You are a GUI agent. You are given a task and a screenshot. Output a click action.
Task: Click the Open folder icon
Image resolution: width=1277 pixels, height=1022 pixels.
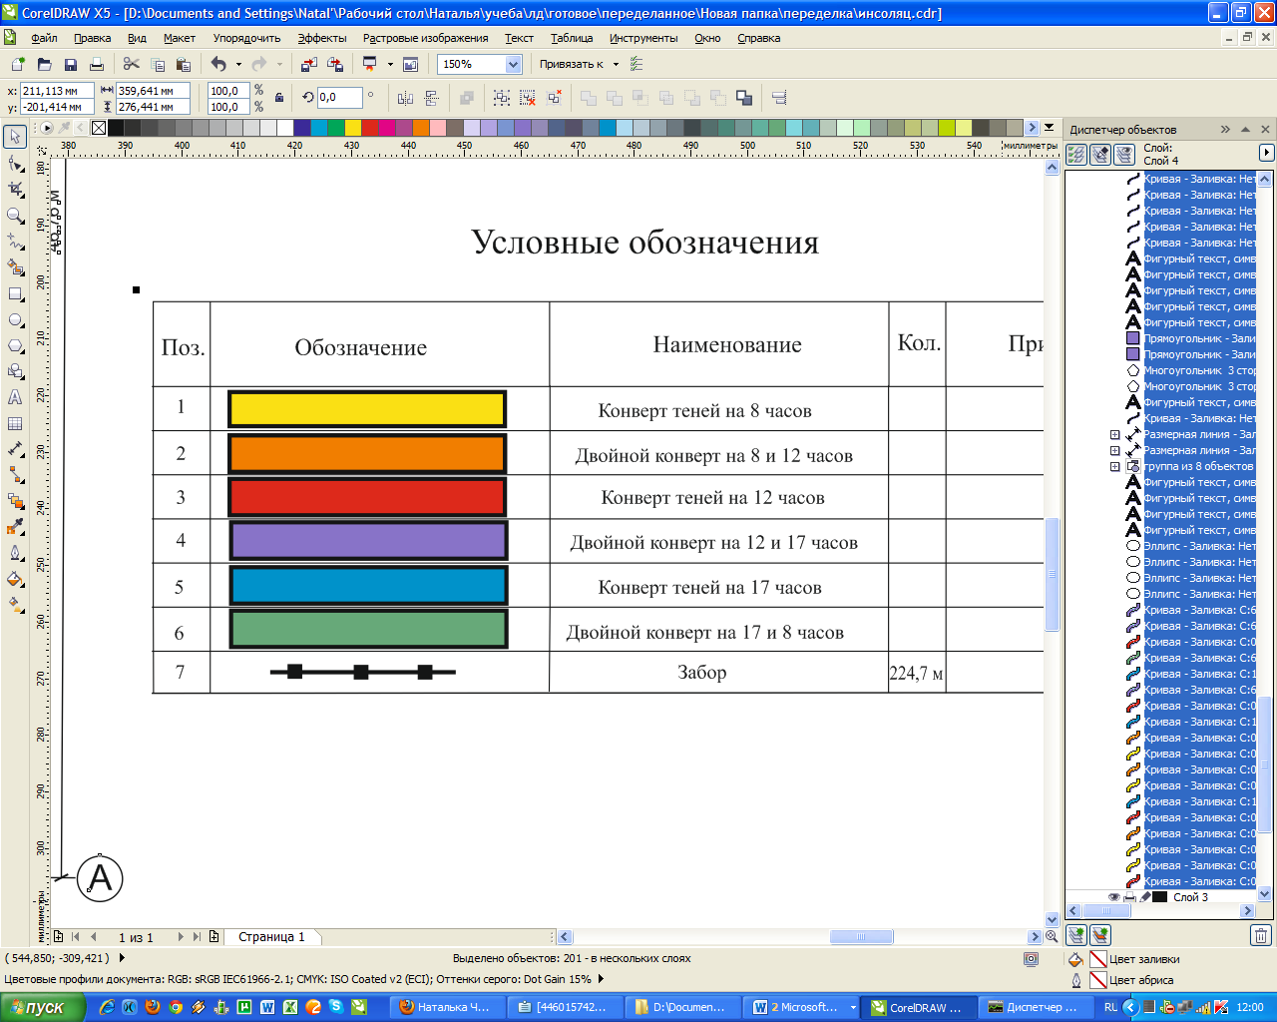point(44,64)
